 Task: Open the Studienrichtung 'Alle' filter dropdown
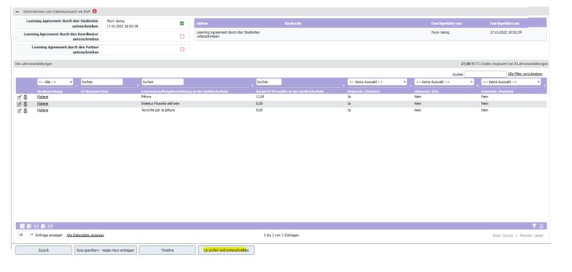(x=55, y=82)
